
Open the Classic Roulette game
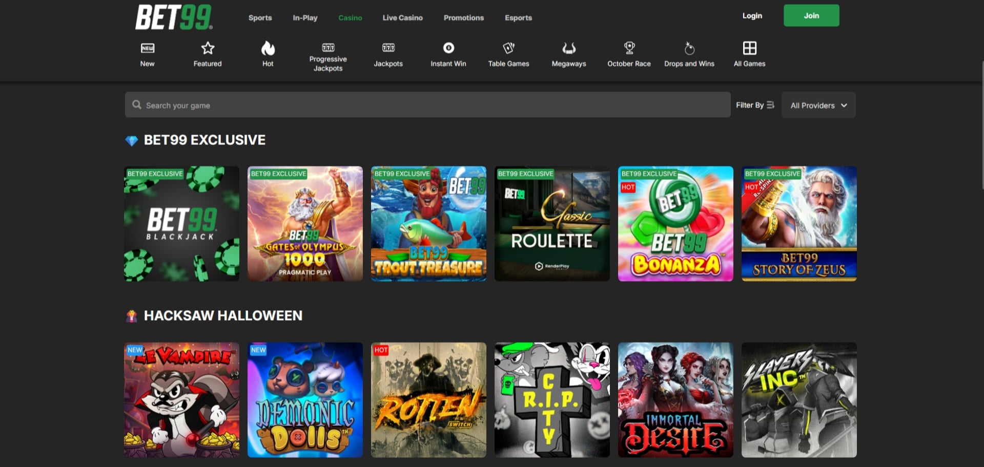[552, 224]
